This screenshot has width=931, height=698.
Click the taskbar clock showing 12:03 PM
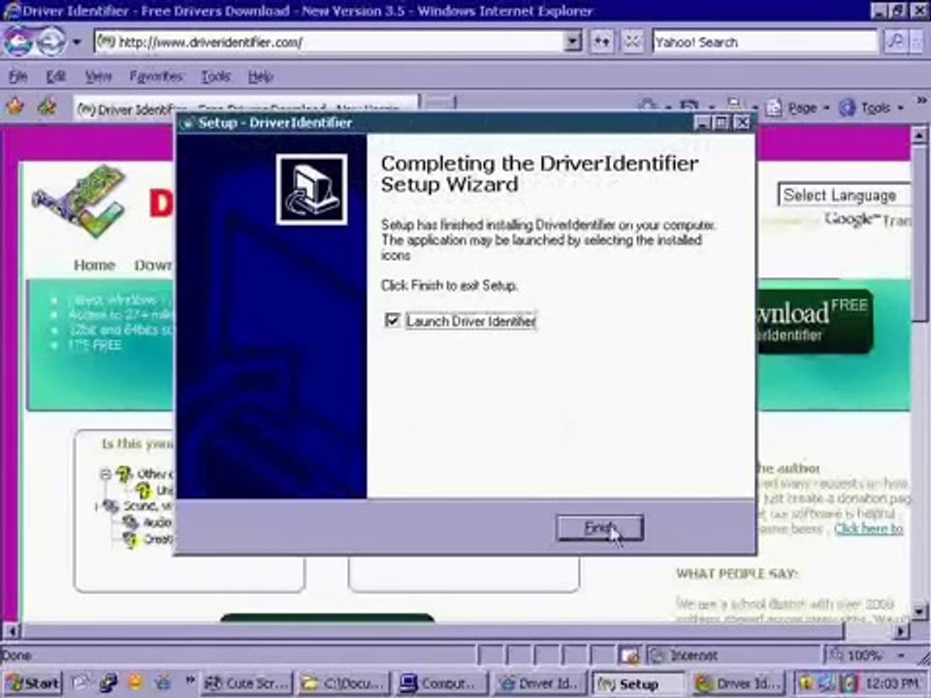tap(892, 683)
